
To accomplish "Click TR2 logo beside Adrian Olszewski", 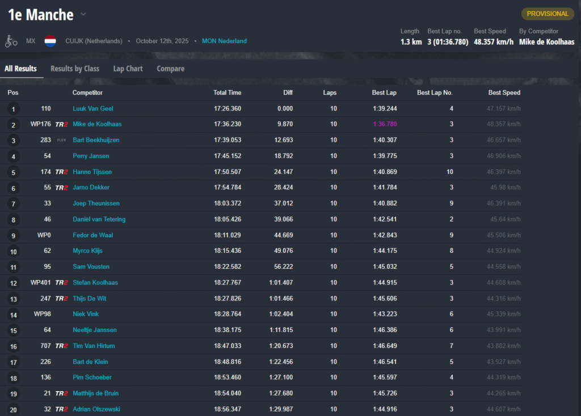I will pyautogui.click(x=61, y=409).
